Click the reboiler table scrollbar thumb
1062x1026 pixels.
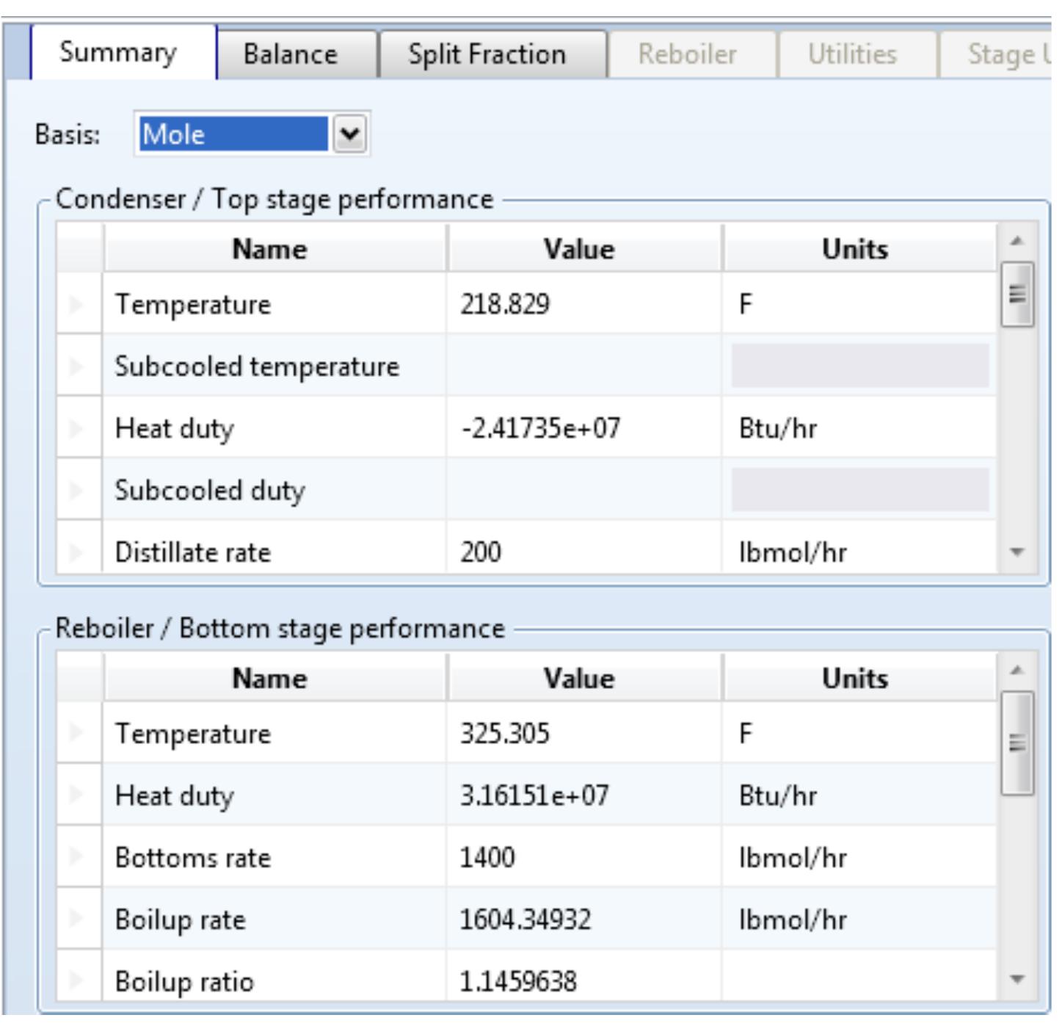(x=1016, y=743)
